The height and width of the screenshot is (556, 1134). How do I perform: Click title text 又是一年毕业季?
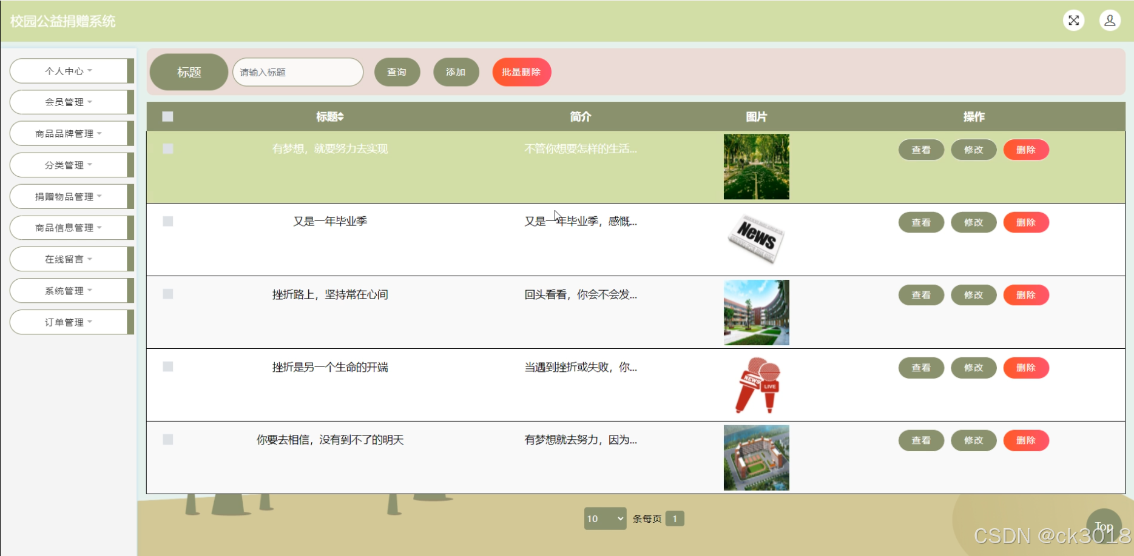click(x=330, y=222)
